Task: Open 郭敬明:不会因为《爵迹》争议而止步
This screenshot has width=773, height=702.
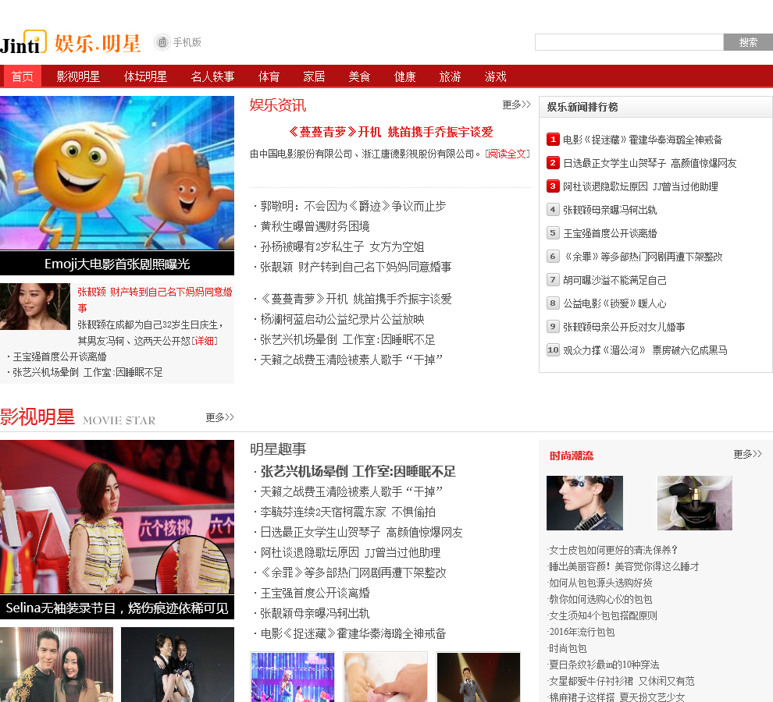Action: click(x=352, y=206)
